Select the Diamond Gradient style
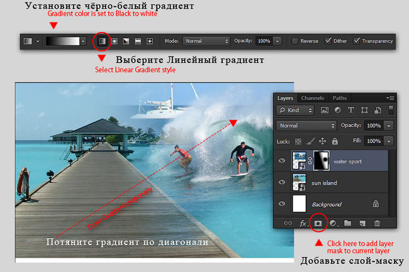The image size is (409, 272). (x=150, y=41)
